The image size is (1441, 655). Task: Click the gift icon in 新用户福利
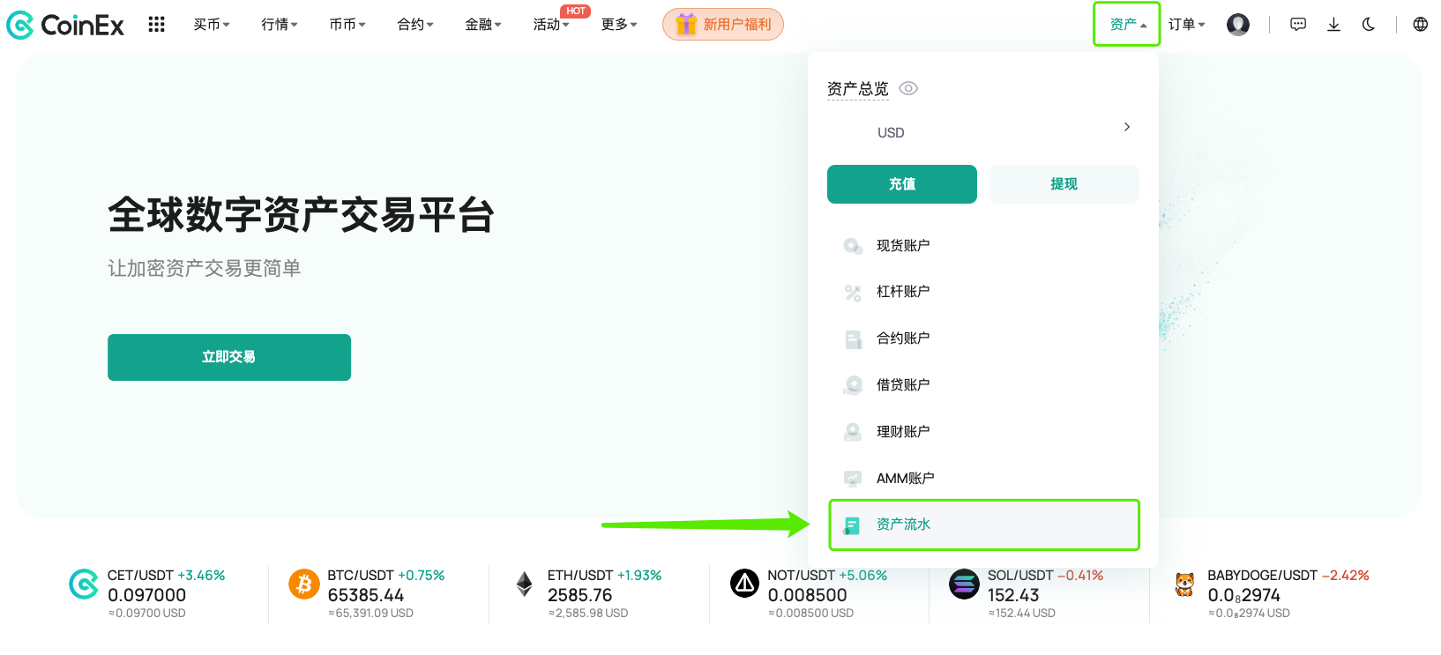pos(686,24)
